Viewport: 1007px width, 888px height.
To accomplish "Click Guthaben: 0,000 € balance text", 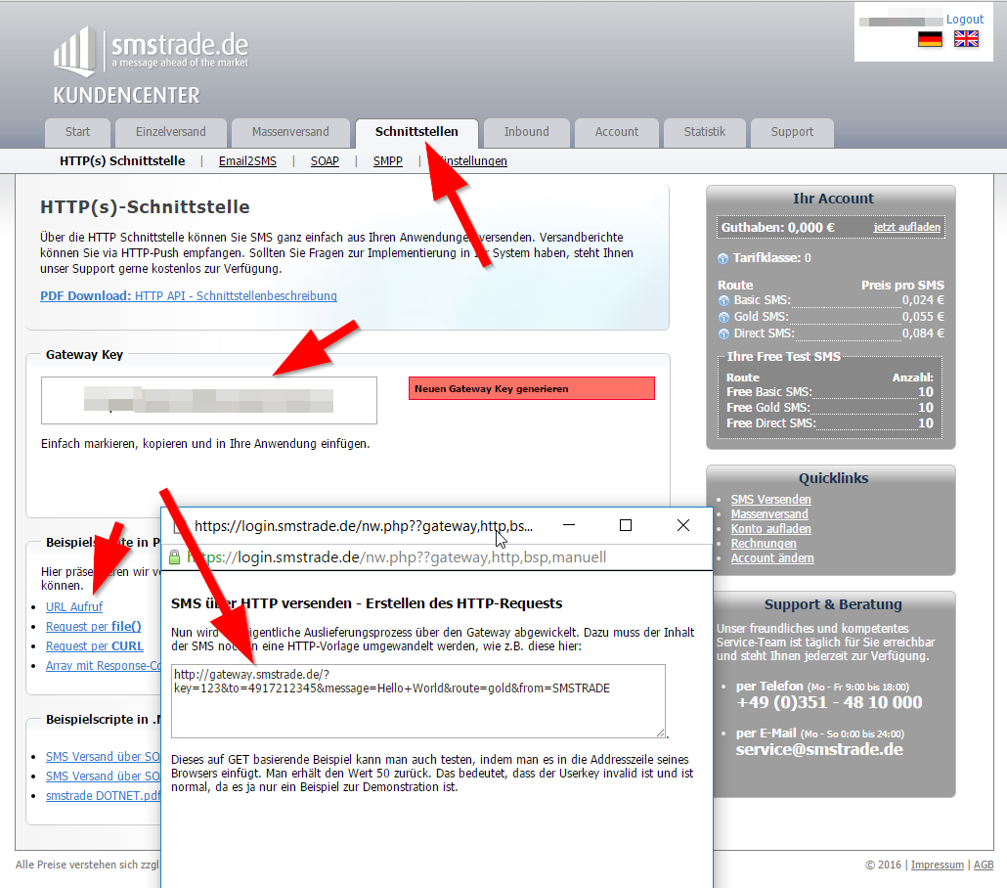I will click(777, 228).
